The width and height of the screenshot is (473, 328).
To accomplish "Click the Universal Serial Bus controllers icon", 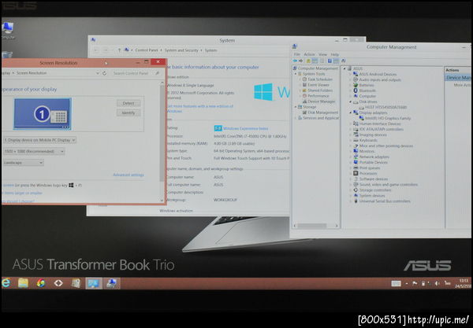I will click(356, 201).
